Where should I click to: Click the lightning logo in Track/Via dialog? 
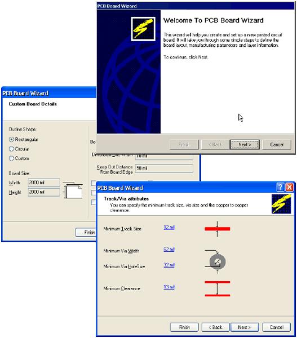click(281, 204)
